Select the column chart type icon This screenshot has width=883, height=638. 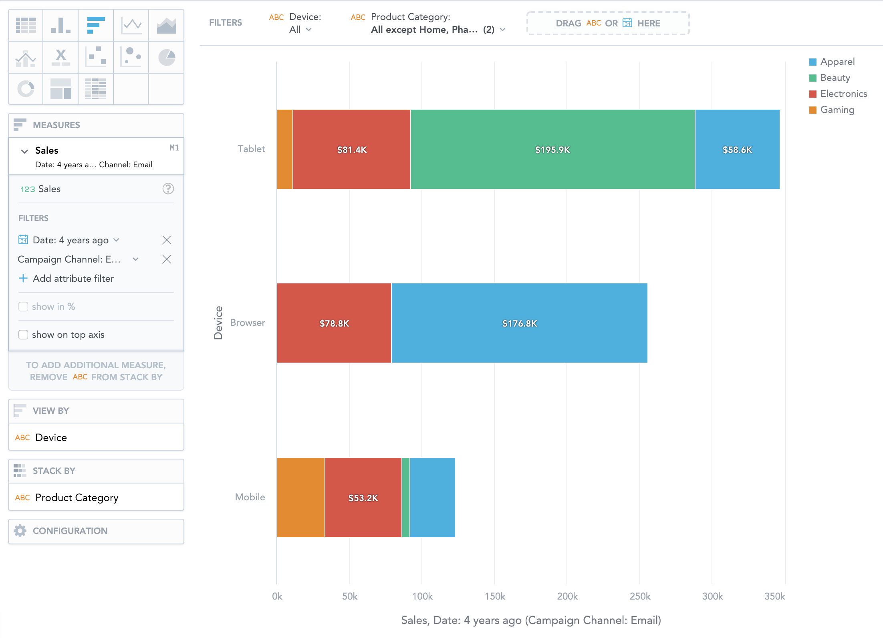coord(61,25)
